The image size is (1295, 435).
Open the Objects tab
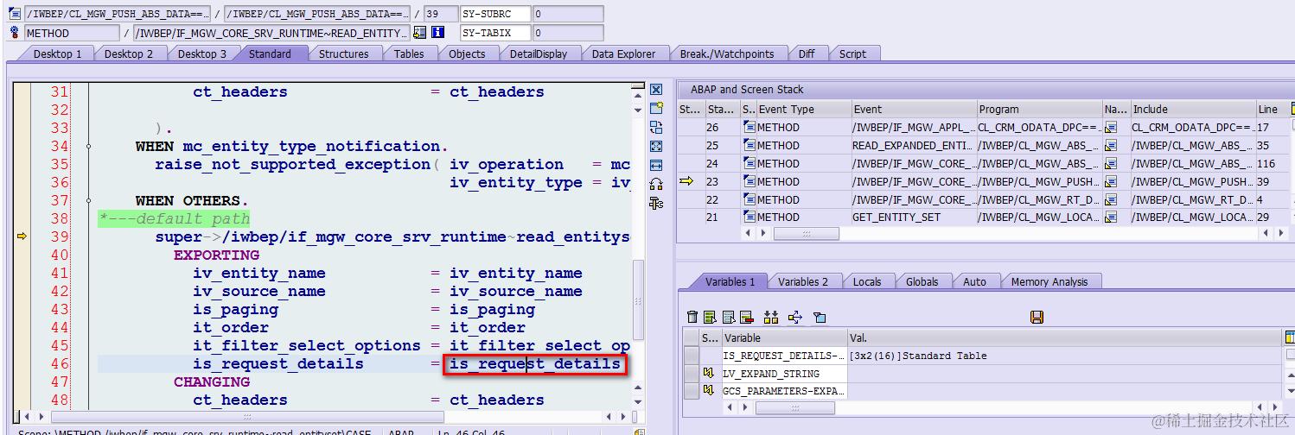[x=467, y=54]
